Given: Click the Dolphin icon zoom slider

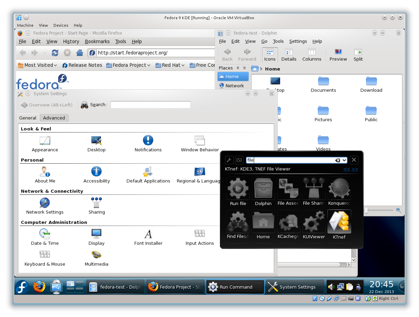Looking at the screenshot, I should coord(366,211).
